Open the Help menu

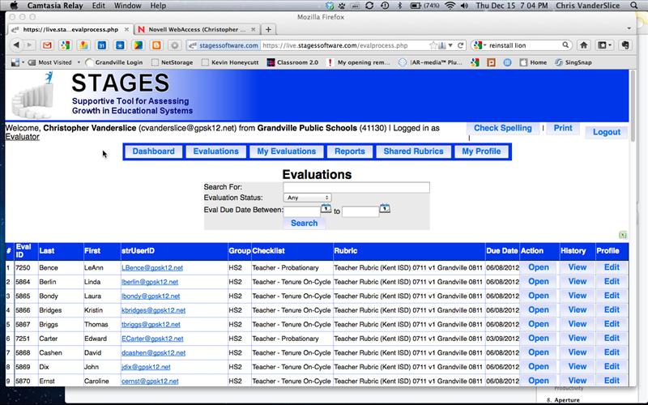click(x=158, y=6)
